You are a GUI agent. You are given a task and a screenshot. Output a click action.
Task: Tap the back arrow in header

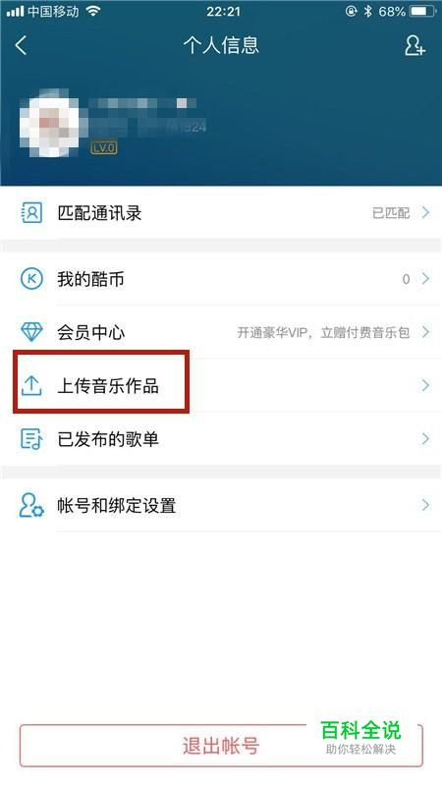point(21,45)
